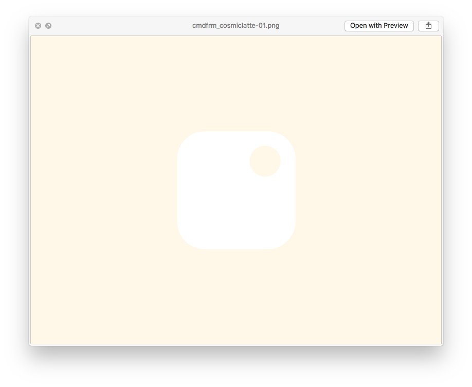The image size is (472, 387).
Task: Click the full-screen toggle icon in title bar
Action: click(48, 26)
